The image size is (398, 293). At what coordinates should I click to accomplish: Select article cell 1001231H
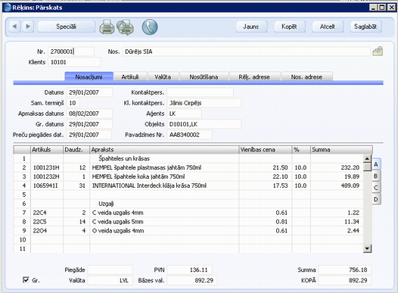47,167
